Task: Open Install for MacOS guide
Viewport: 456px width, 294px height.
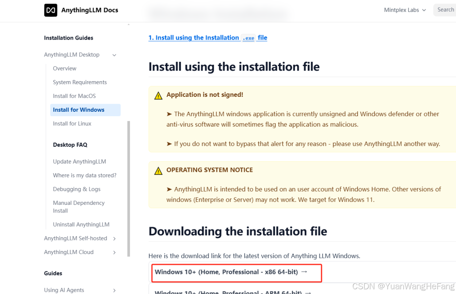Action: [74, 96]
